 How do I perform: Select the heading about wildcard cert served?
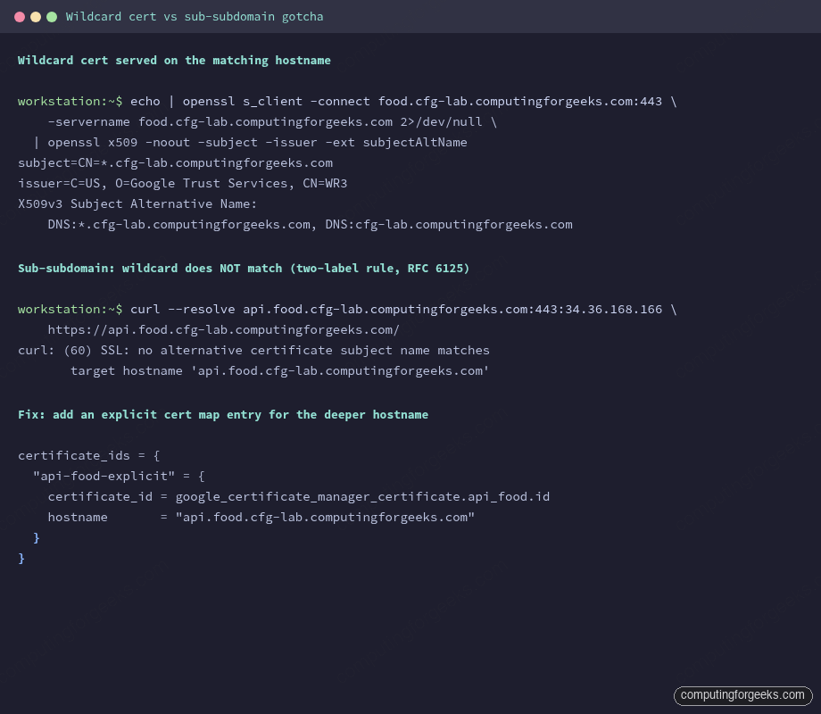click(175, 60)
